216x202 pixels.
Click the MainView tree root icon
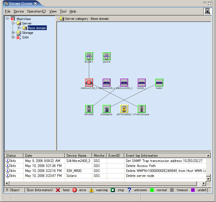click(x=13, y=19)
